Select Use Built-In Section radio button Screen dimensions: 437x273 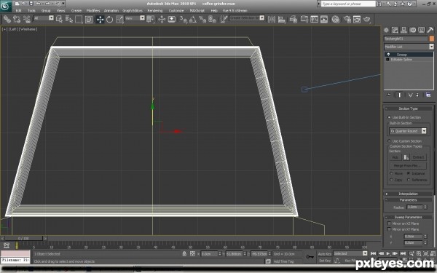389,117
